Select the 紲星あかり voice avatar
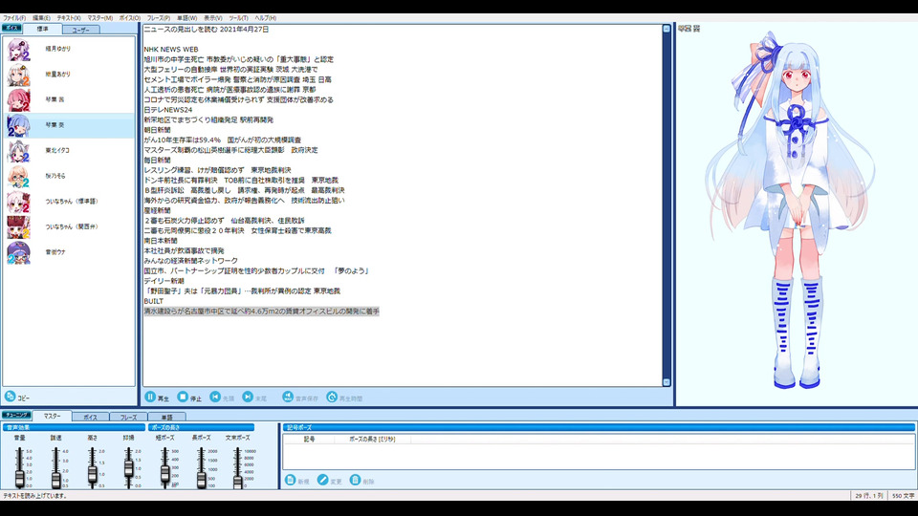The height and width of the screenshot is (516, 918). click(19, 75)
